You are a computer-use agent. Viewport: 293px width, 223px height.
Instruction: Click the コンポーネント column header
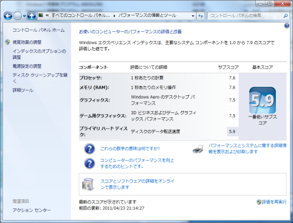[93, 67]
